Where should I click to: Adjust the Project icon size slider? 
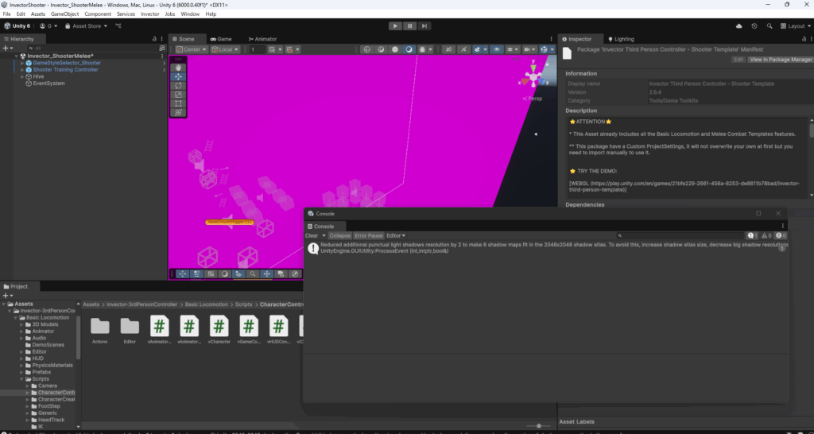click(540, 426)
